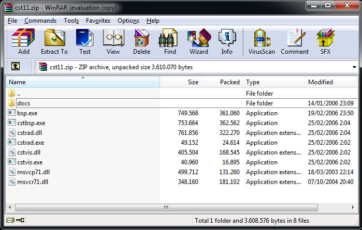Click the msvcp71.dll file icon
The height and width of the screenshot is (230, 362).
point(12,172)
